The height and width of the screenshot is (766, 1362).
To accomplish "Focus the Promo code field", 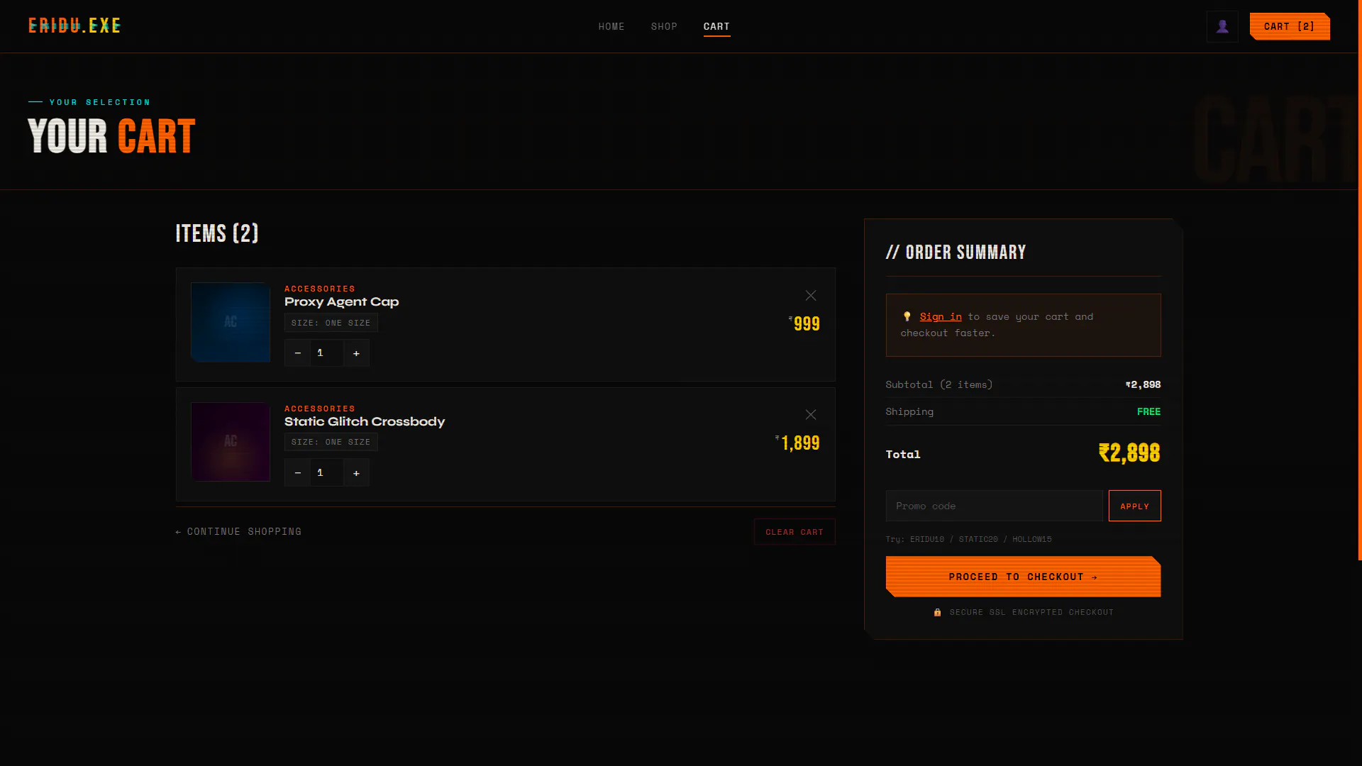I will coord(994,506).
